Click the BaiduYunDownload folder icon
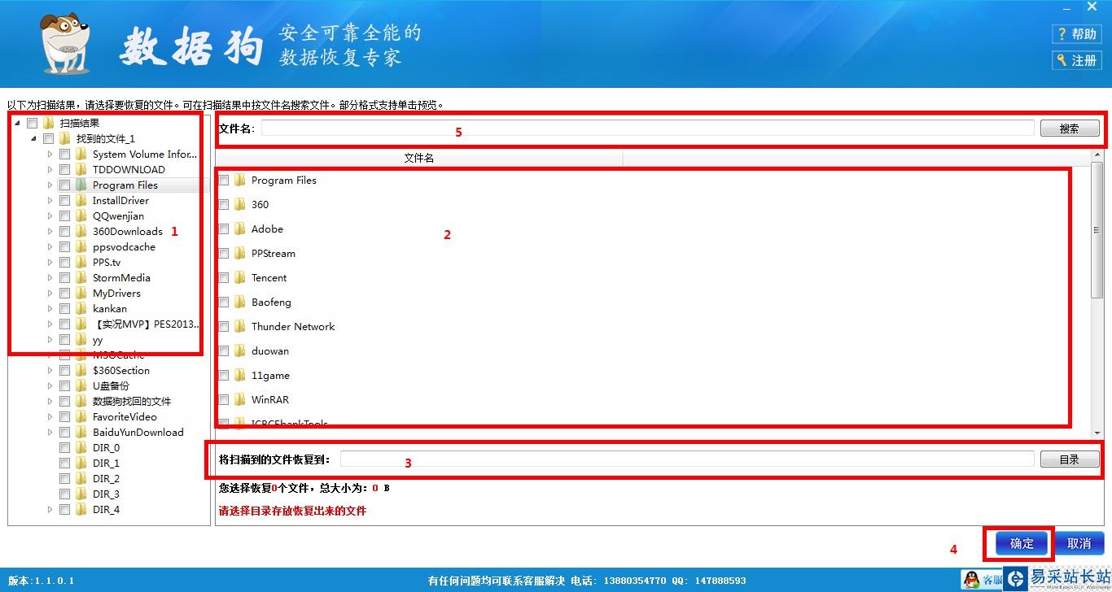 (81, 433)
